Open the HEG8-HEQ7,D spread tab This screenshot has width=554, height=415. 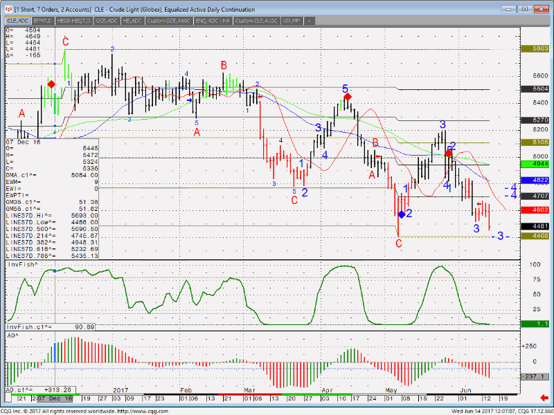click(74, 21)
